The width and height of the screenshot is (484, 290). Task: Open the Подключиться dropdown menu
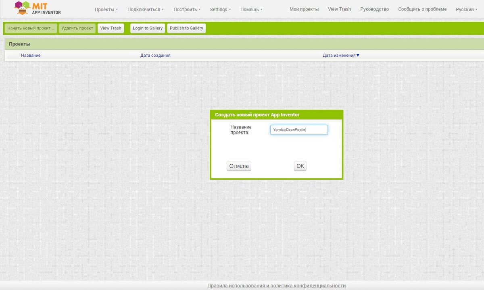[x=146, y=9]
